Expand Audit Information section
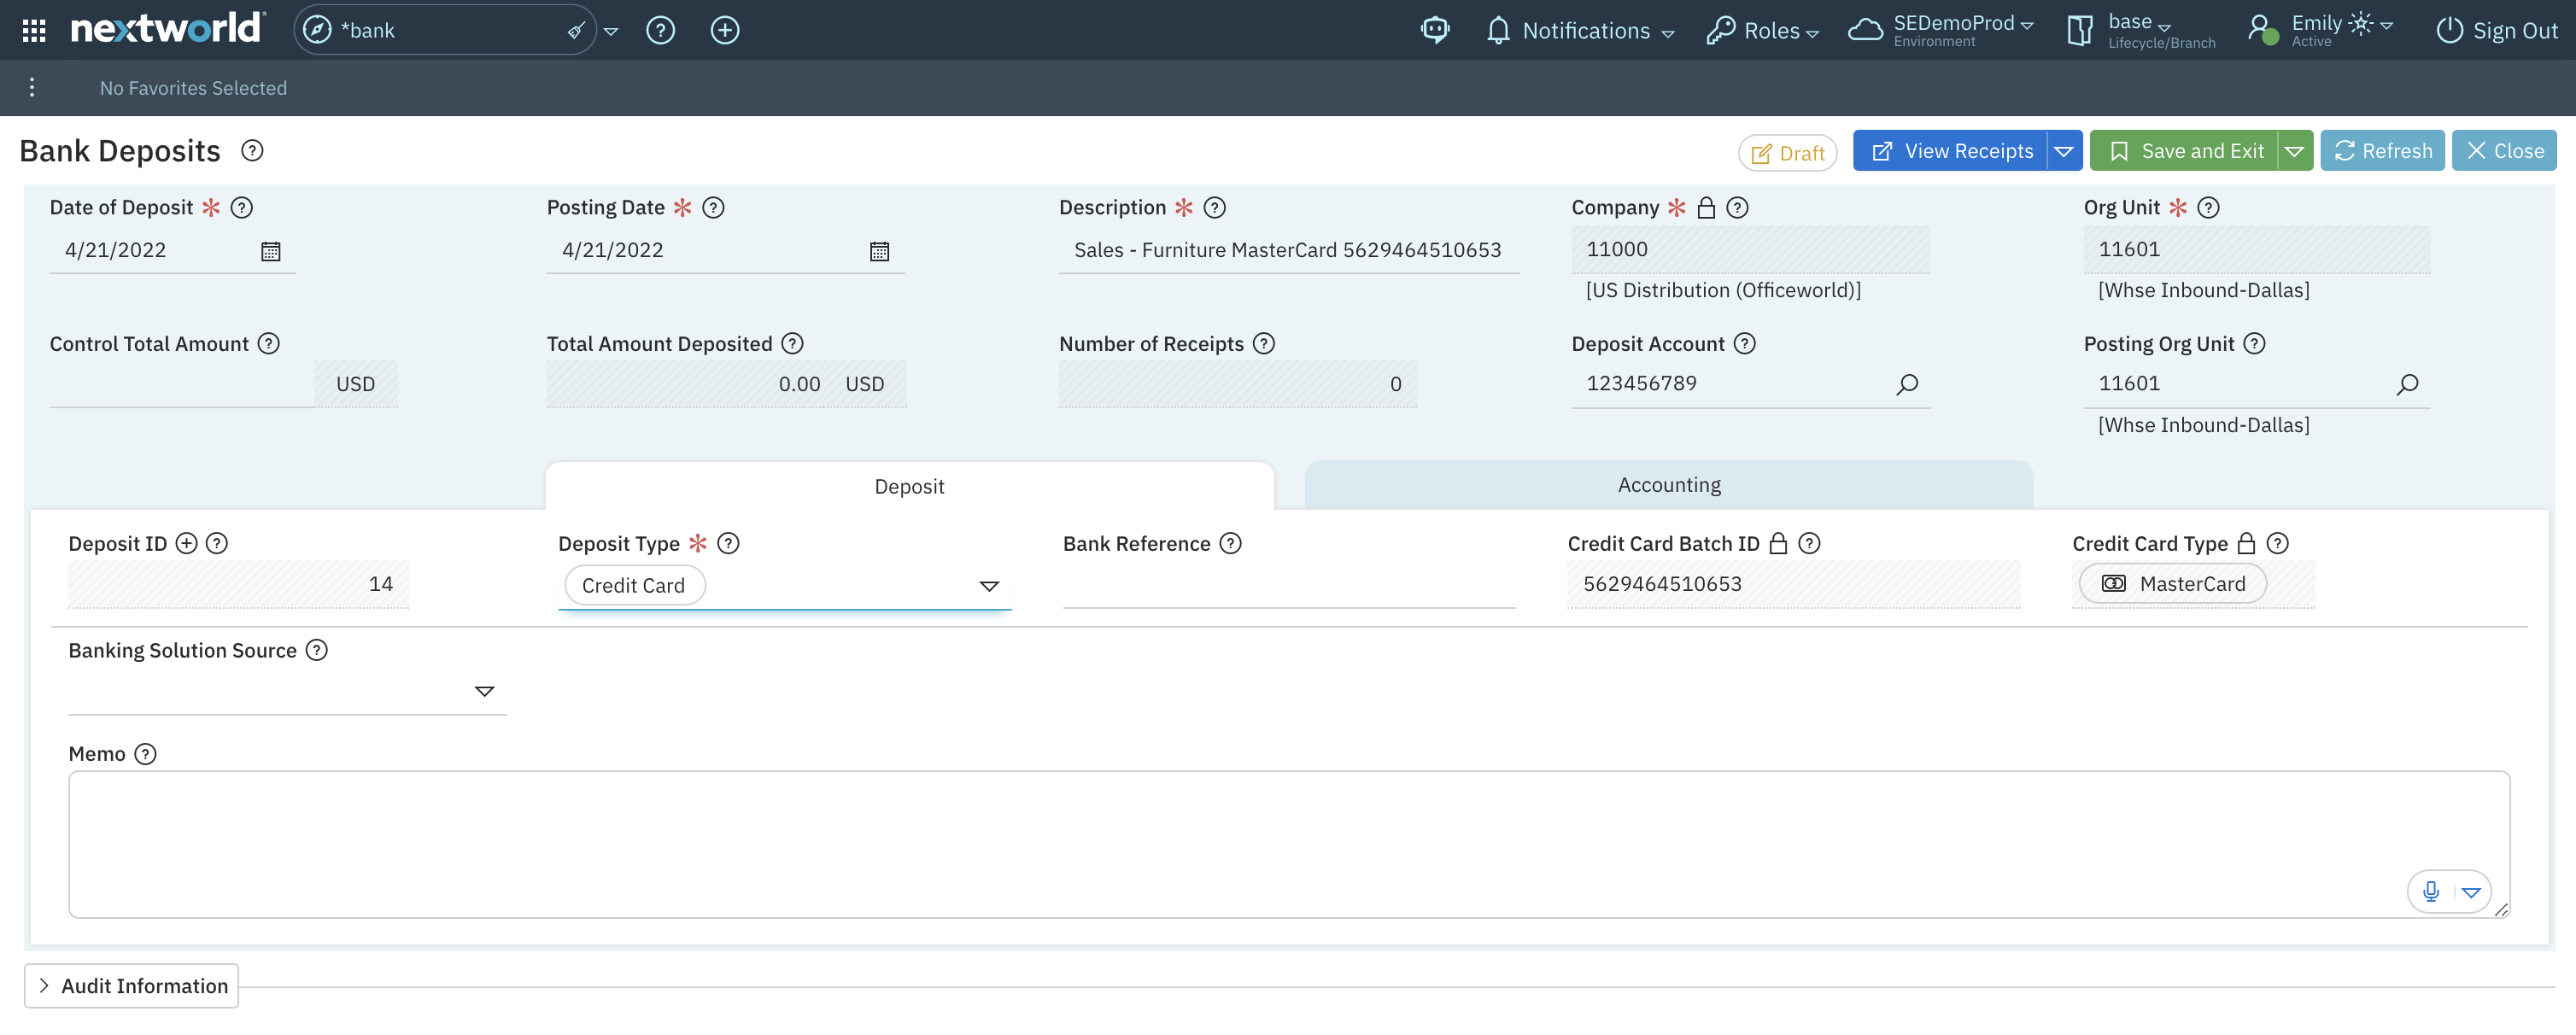2576x1035 pixels. pos(131,985)
